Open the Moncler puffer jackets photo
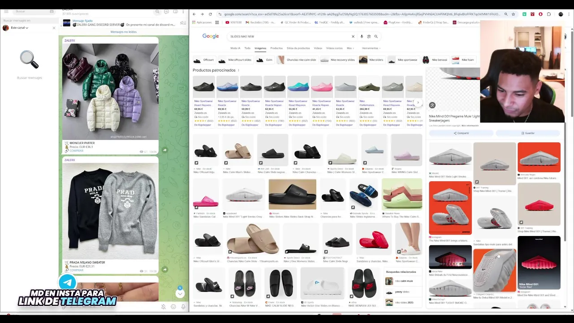This screenshot has width=574, height=323. coord(110,92)
